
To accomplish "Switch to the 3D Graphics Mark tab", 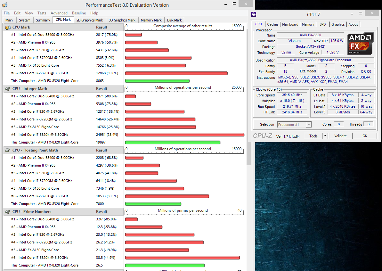I will pos(122,20).
